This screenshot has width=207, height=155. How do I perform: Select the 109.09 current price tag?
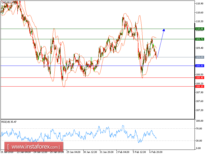point(199,57)
